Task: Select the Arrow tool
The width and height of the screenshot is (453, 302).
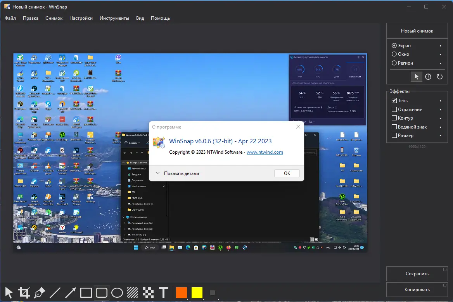Action: tap(70, 293)
